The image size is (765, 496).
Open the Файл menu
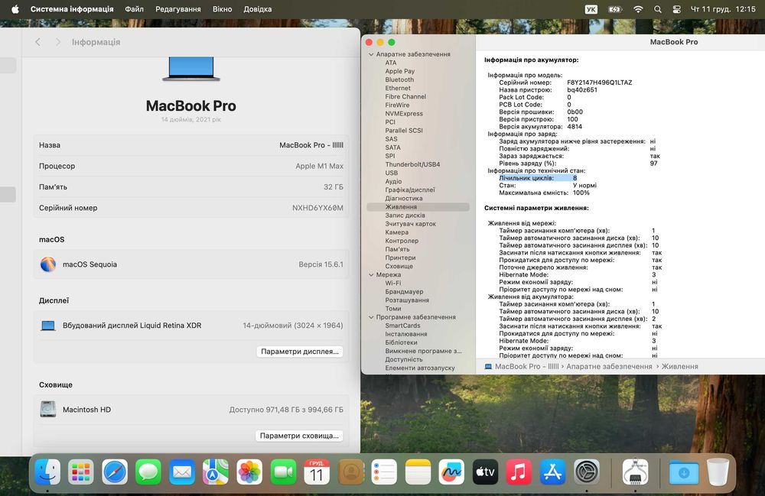coord(134,9)
